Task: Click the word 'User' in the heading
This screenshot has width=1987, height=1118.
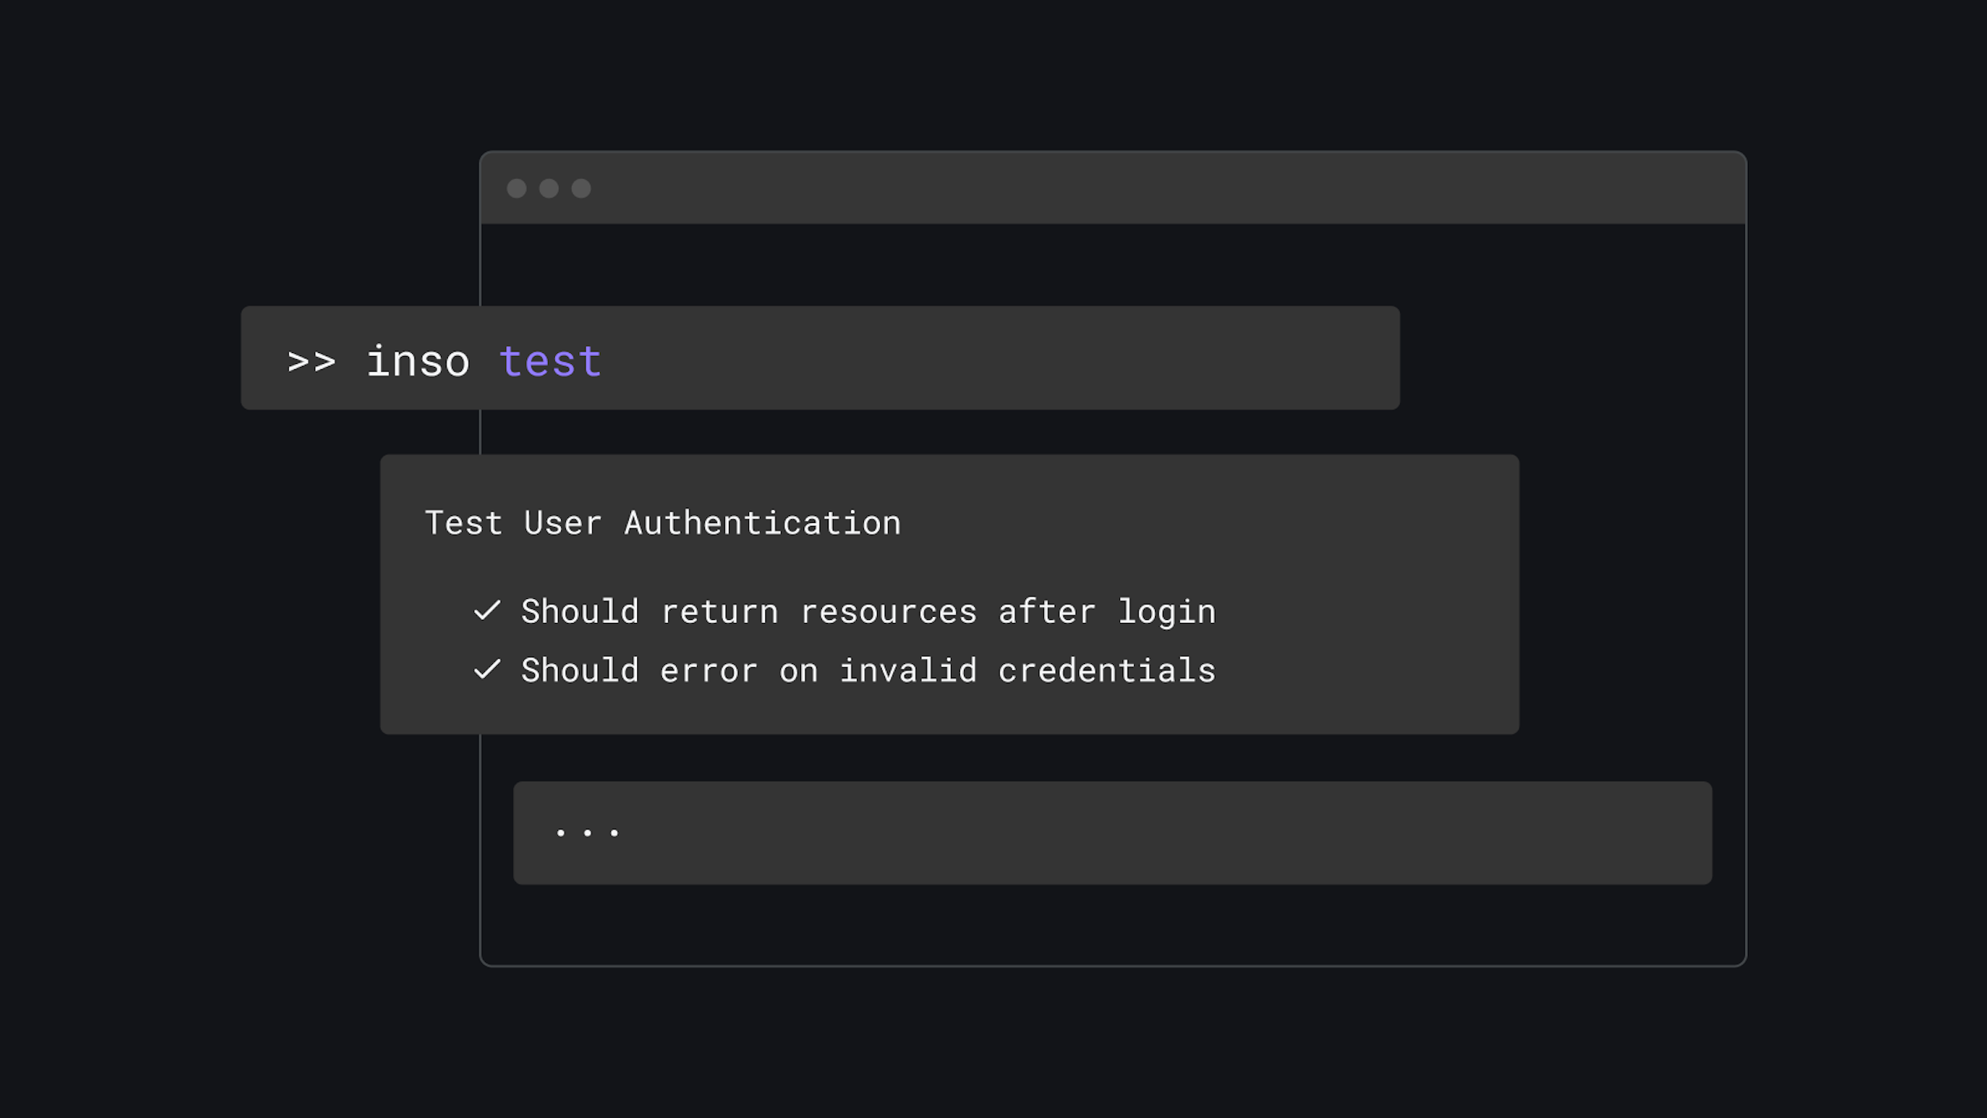Action: pyautogui.click(x=563, y=523)
